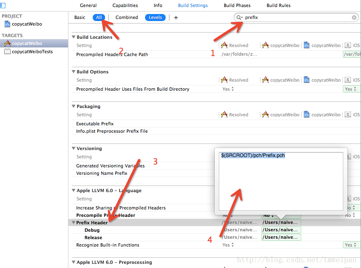Image resolution: width=361 pixels, height=268 pixels.
Task: Collapse the Versioning section
Action: tap(73, 148)
